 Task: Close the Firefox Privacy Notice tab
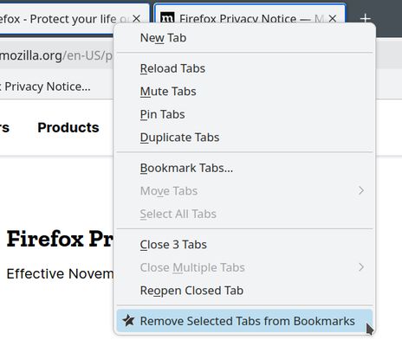333,19
